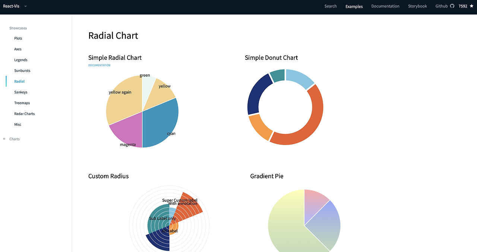Viewport: 477px width, 252px height.
Task: Click the 'Custom Radius' heading
Action: tap(108, 176)
